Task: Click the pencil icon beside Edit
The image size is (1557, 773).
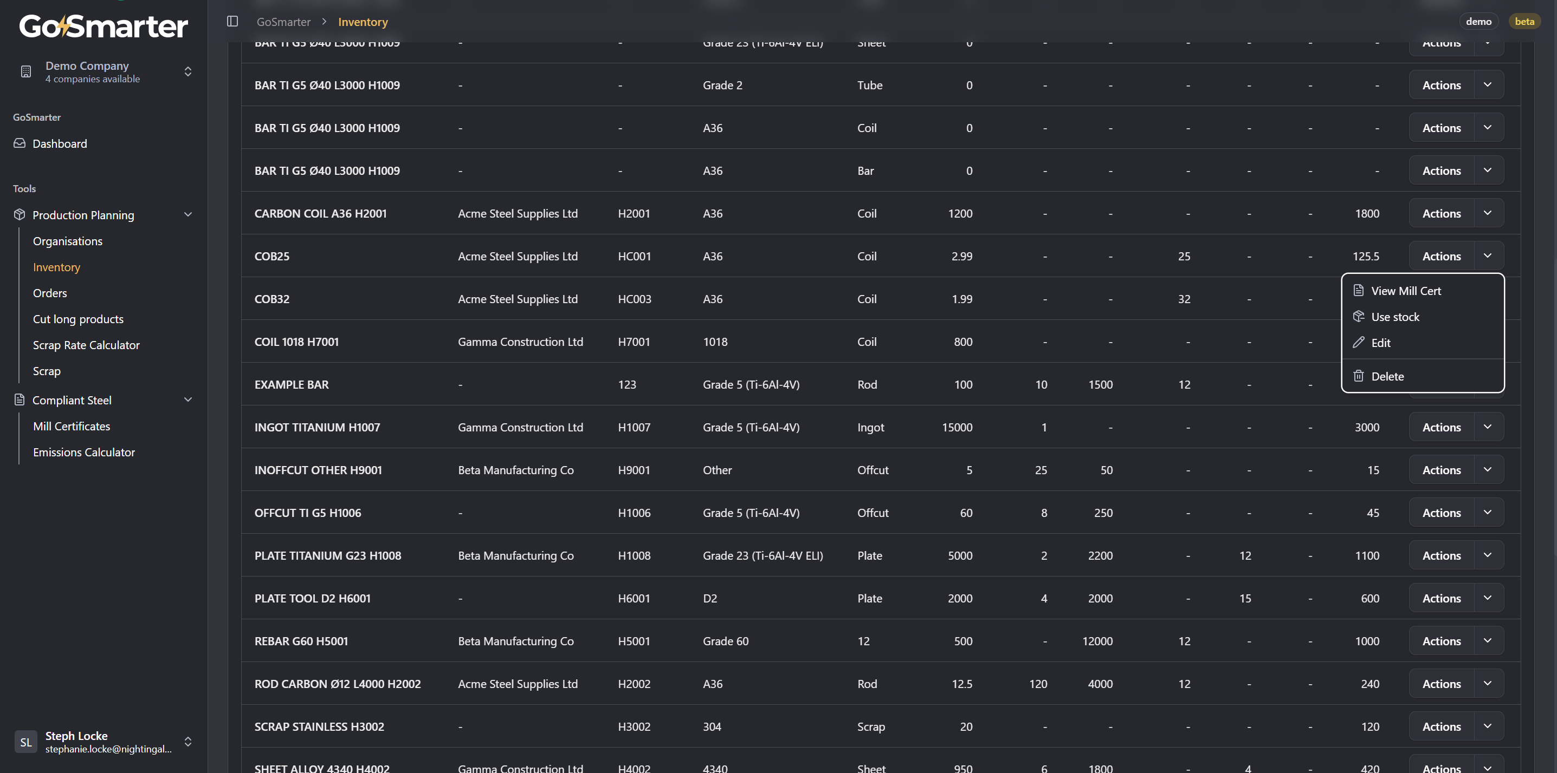Action: click(x=1358, y=343)
